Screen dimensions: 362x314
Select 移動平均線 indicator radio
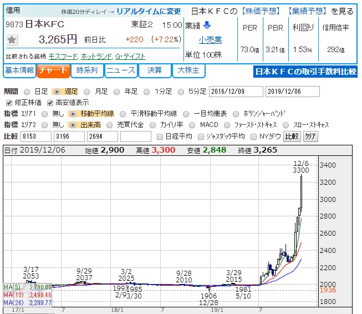73,114
